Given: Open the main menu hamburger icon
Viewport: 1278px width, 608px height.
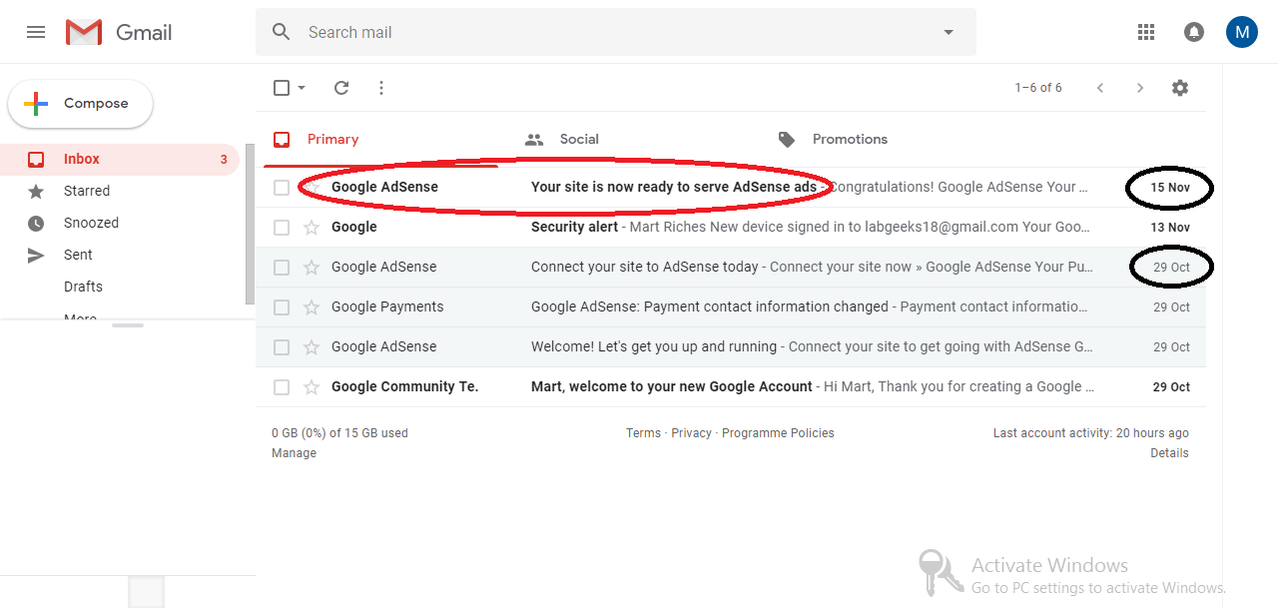Looking at the screenshot, I should [x=36, y=32].
